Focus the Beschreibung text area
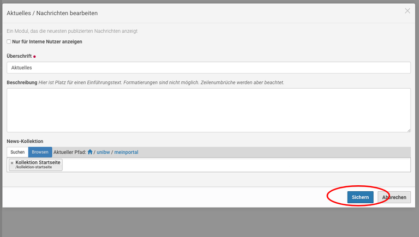 point(208,110)
